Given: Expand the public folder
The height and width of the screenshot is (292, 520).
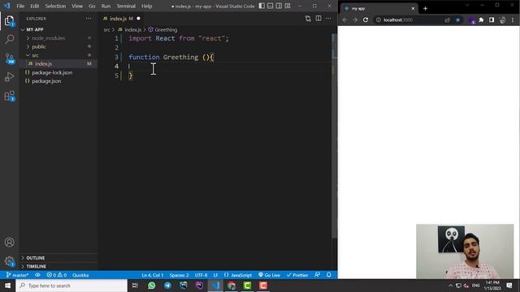Looking at the screenshot, I should pyautogui.click(x=58, y=47).
